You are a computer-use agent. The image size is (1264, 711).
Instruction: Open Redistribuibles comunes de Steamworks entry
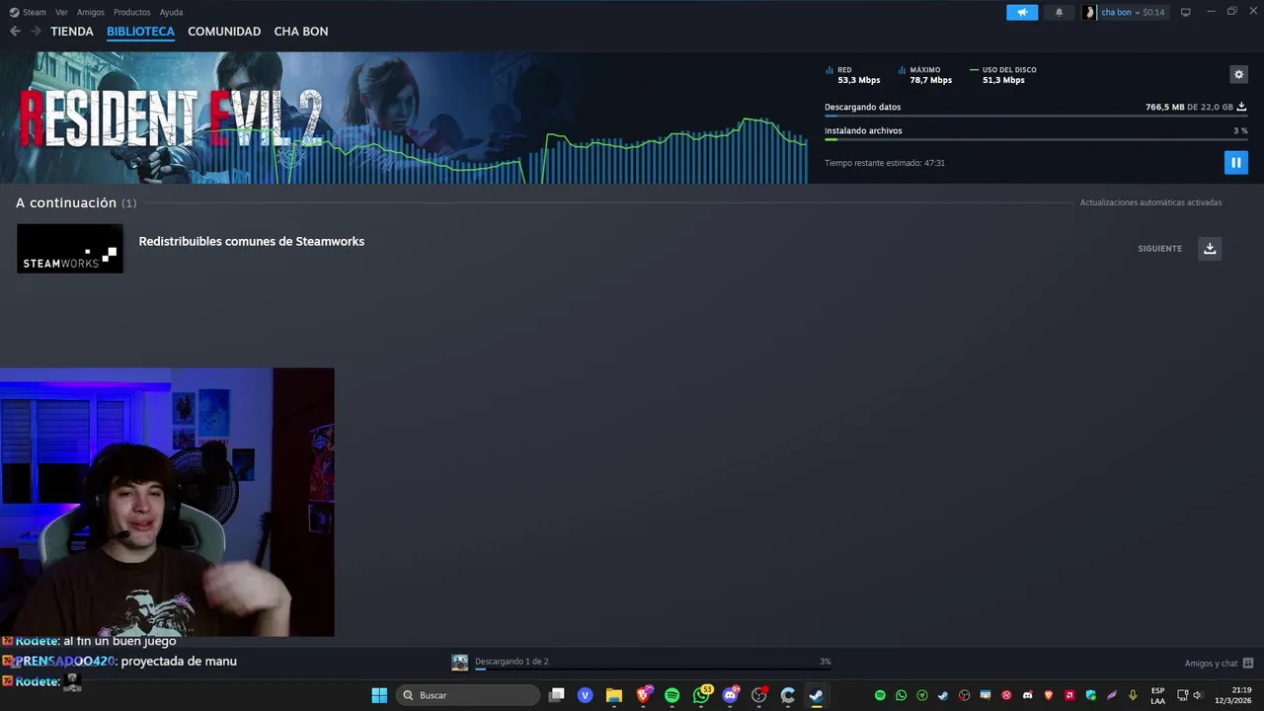pos(251,241)
